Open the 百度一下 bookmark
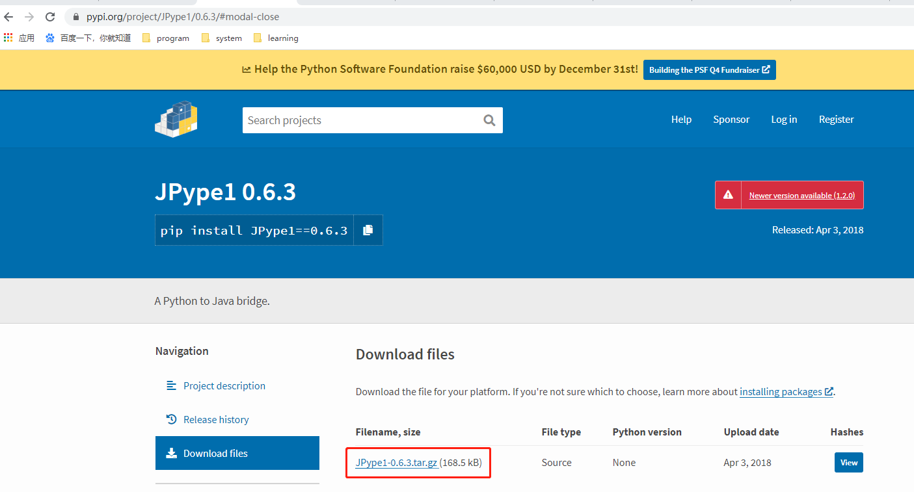This screenshot has height=492, width=914. (88, 38)
